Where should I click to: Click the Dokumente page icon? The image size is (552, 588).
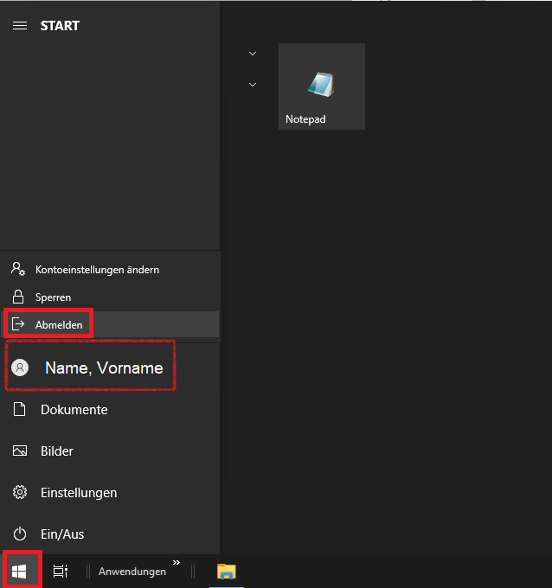pyautogui.click(x=20, y=409)
